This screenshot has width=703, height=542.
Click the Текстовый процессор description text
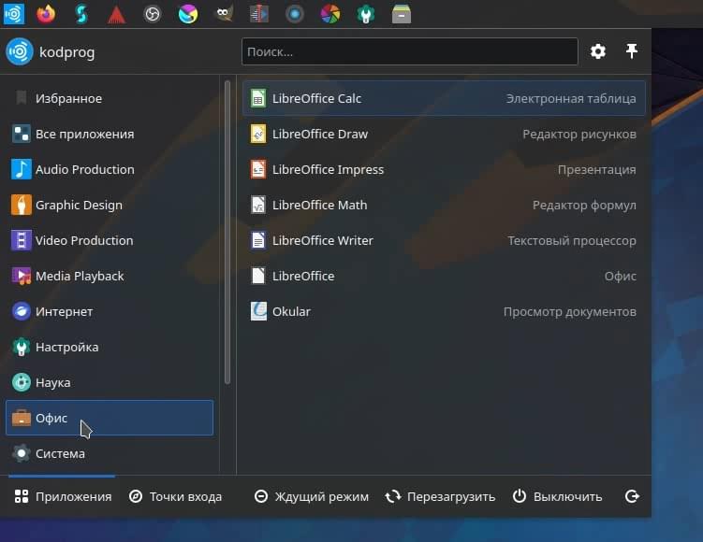572,241
